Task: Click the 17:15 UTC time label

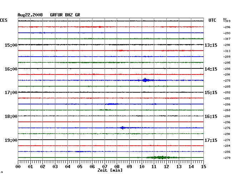Action: [x=211, y=140]
